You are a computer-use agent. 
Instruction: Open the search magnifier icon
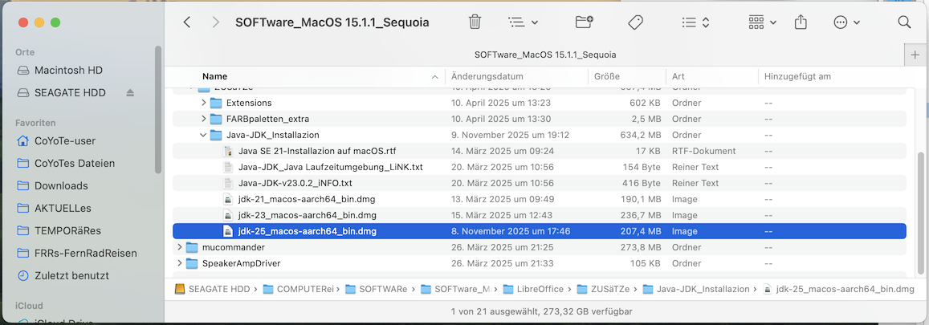tap(904, 22)
